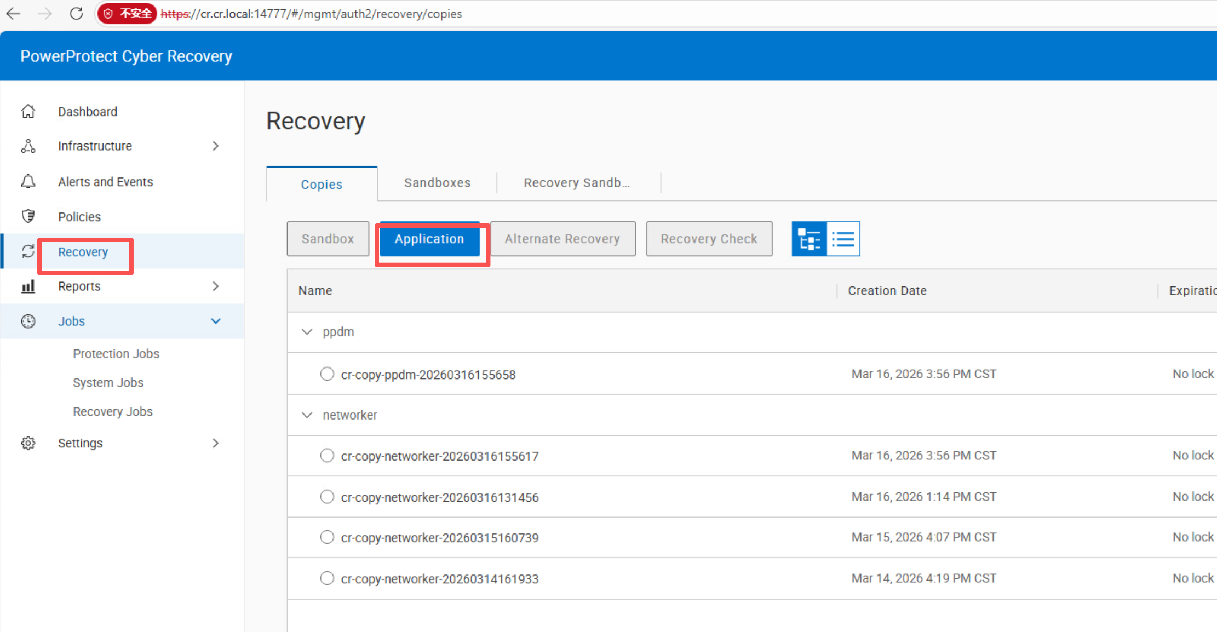1217x632 pixels.
Task: Click the Recovery Check button
Action: click(x=709, y=239)
